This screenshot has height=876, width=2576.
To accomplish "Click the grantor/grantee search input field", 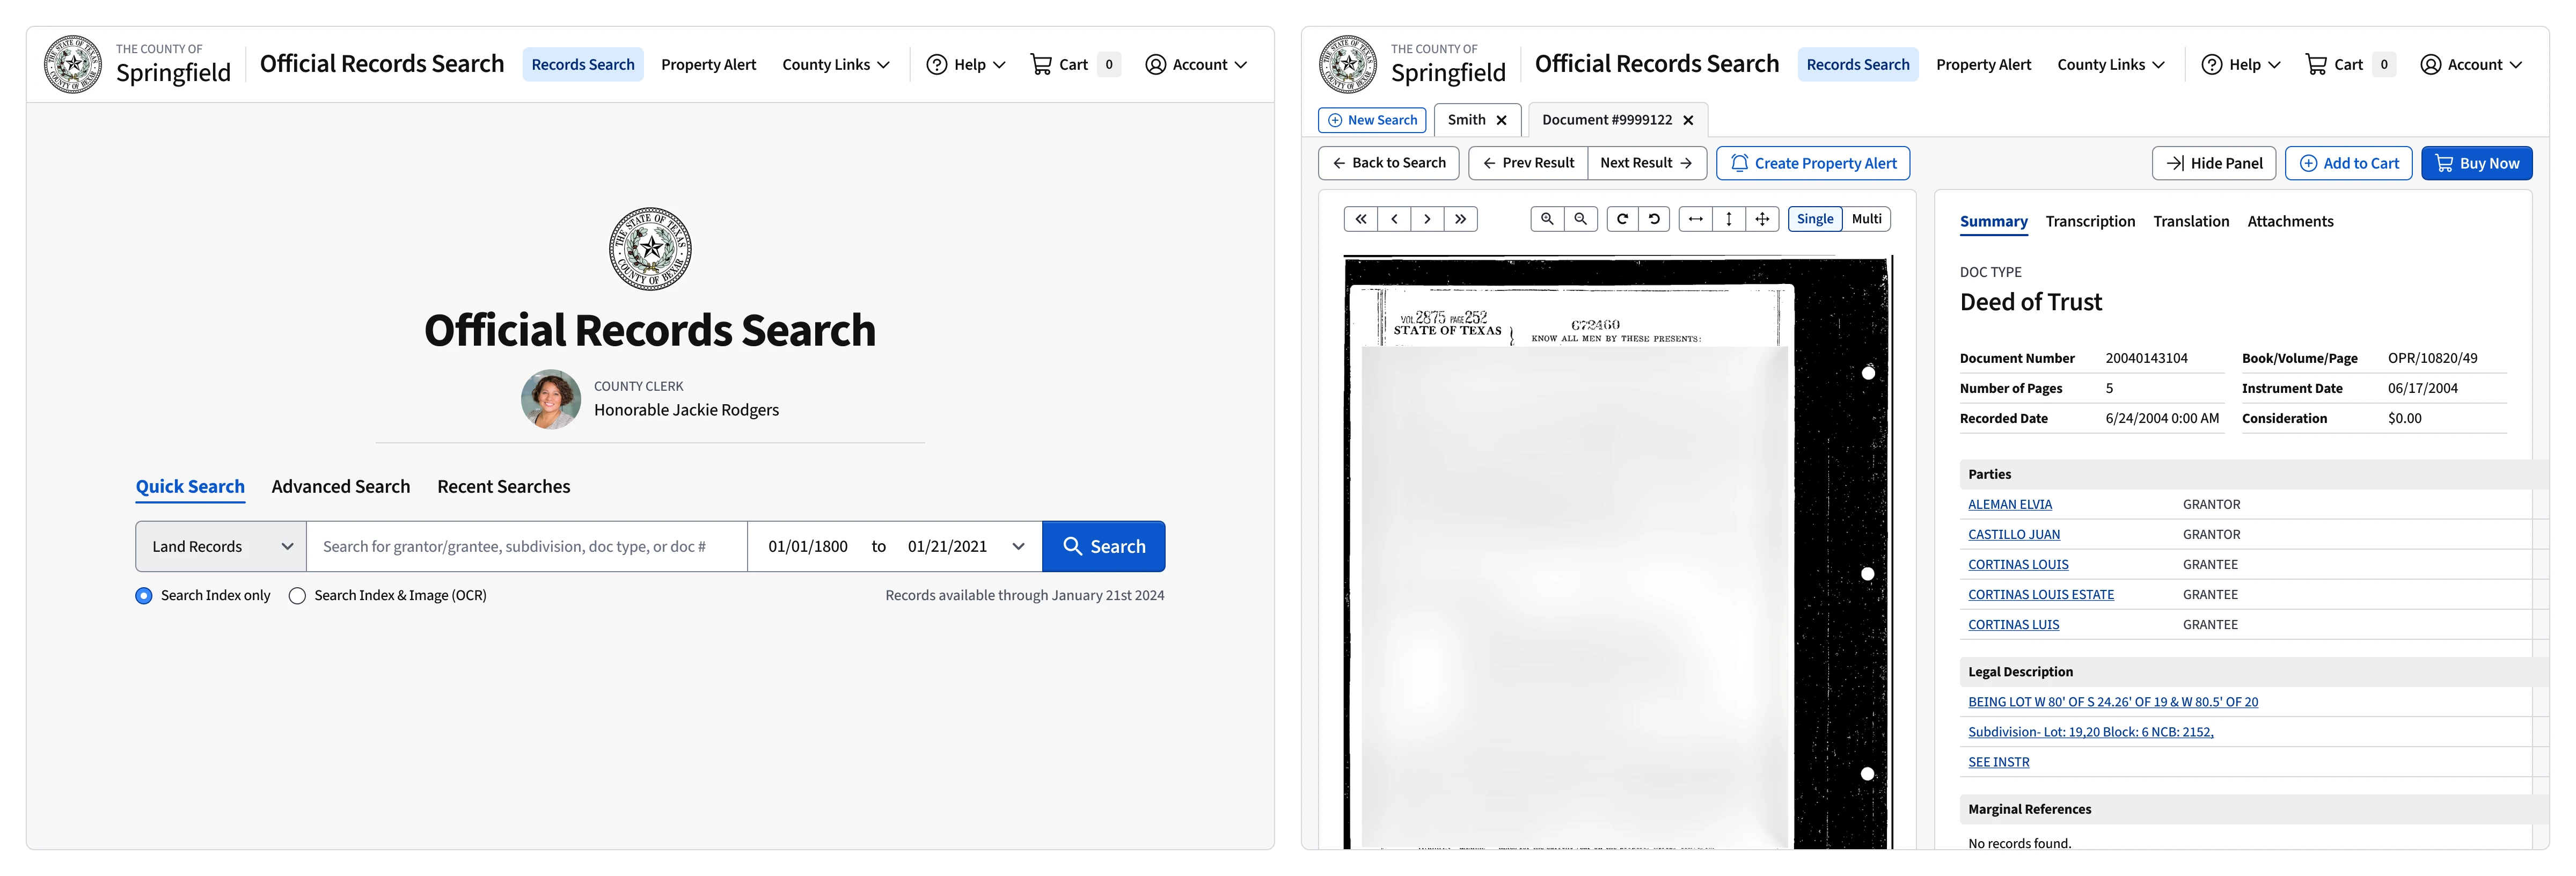I will point(526,547).
